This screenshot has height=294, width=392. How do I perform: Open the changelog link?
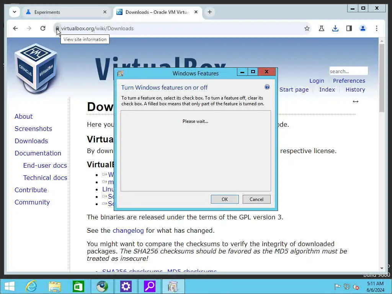click(x=128, y=230)
